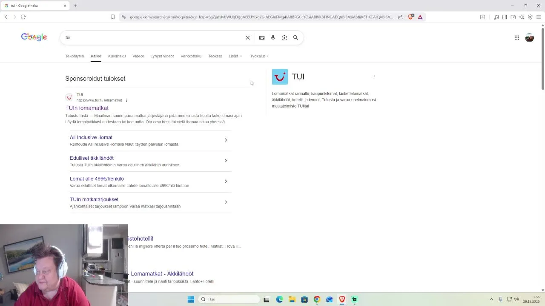Open the TUIn lomamatkat result
This screenshot has width=545, height=306.
87,108
